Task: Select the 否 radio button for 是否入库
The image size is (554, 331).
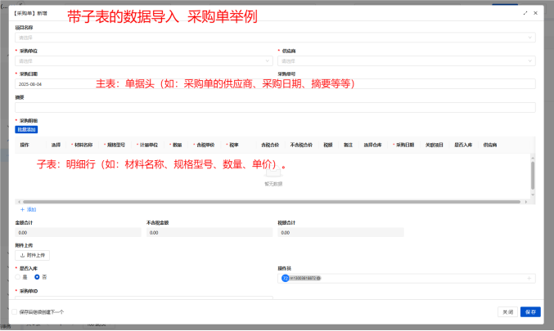Action: pyautogui.click(x=37, y=277)
